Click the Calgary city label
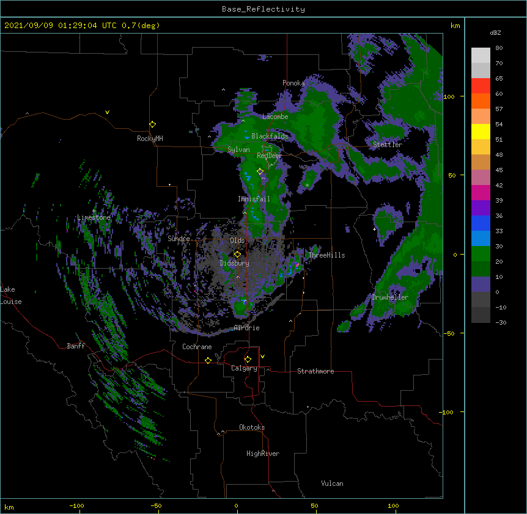Viewport: 527px width, 514px height. coord(244,368)
